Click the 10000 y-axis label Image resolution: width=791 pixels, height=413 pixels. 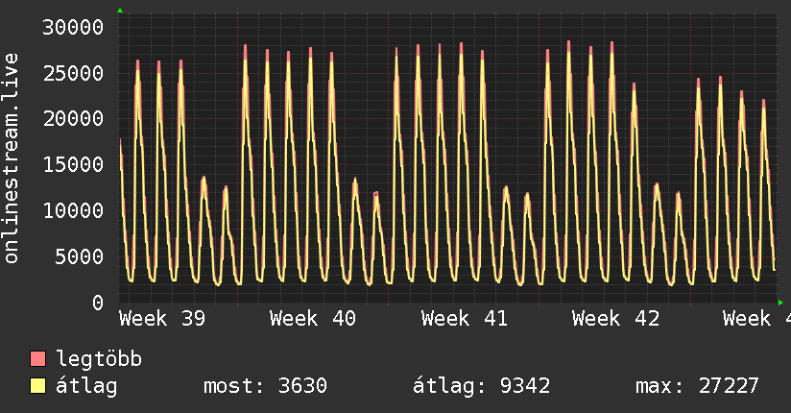coord(73,210)
